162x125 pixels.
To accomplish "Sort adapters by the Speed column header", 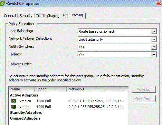I will [x=51, y=89].
